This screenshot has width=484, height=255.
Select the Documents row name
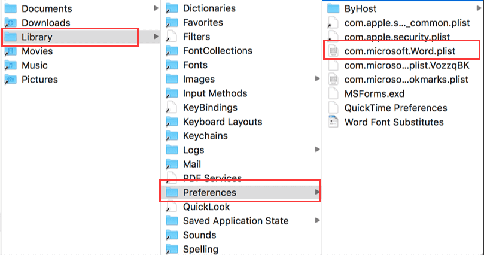click(x=47, y=8)
